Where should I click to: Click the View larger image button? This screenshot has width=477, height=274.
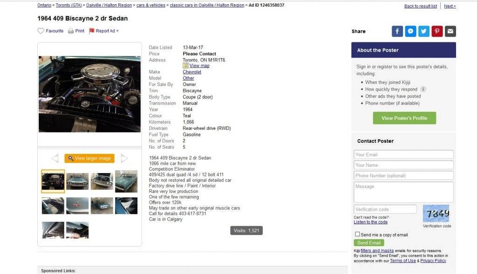coord(89,158)
